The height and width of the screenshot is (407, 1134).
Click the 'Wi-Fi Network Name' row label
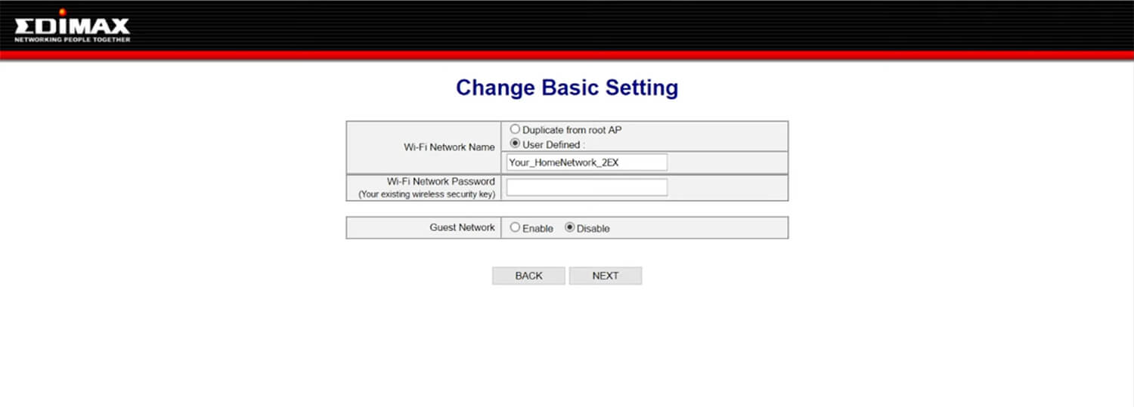449,147
